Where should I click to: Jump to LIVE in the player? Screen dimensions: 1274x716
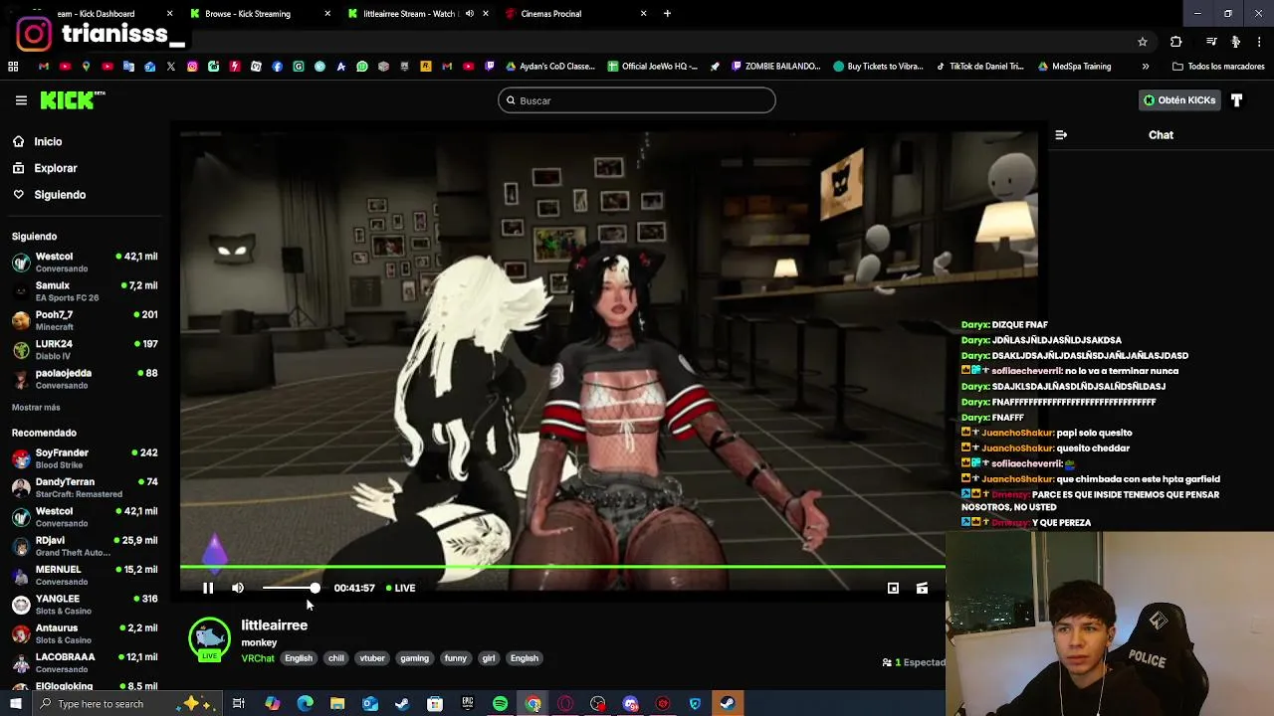coord(400,588)
